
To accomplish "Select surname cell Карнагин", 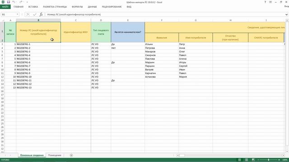I will [162, 73].
